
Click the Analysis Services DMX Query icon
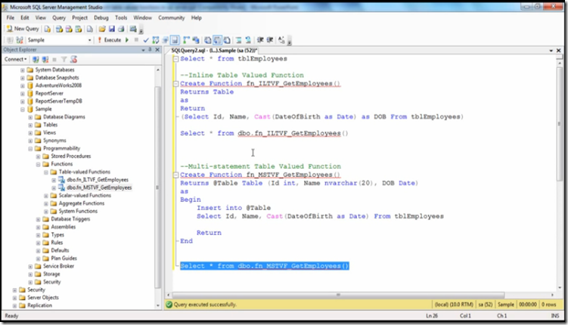point(69,29)
